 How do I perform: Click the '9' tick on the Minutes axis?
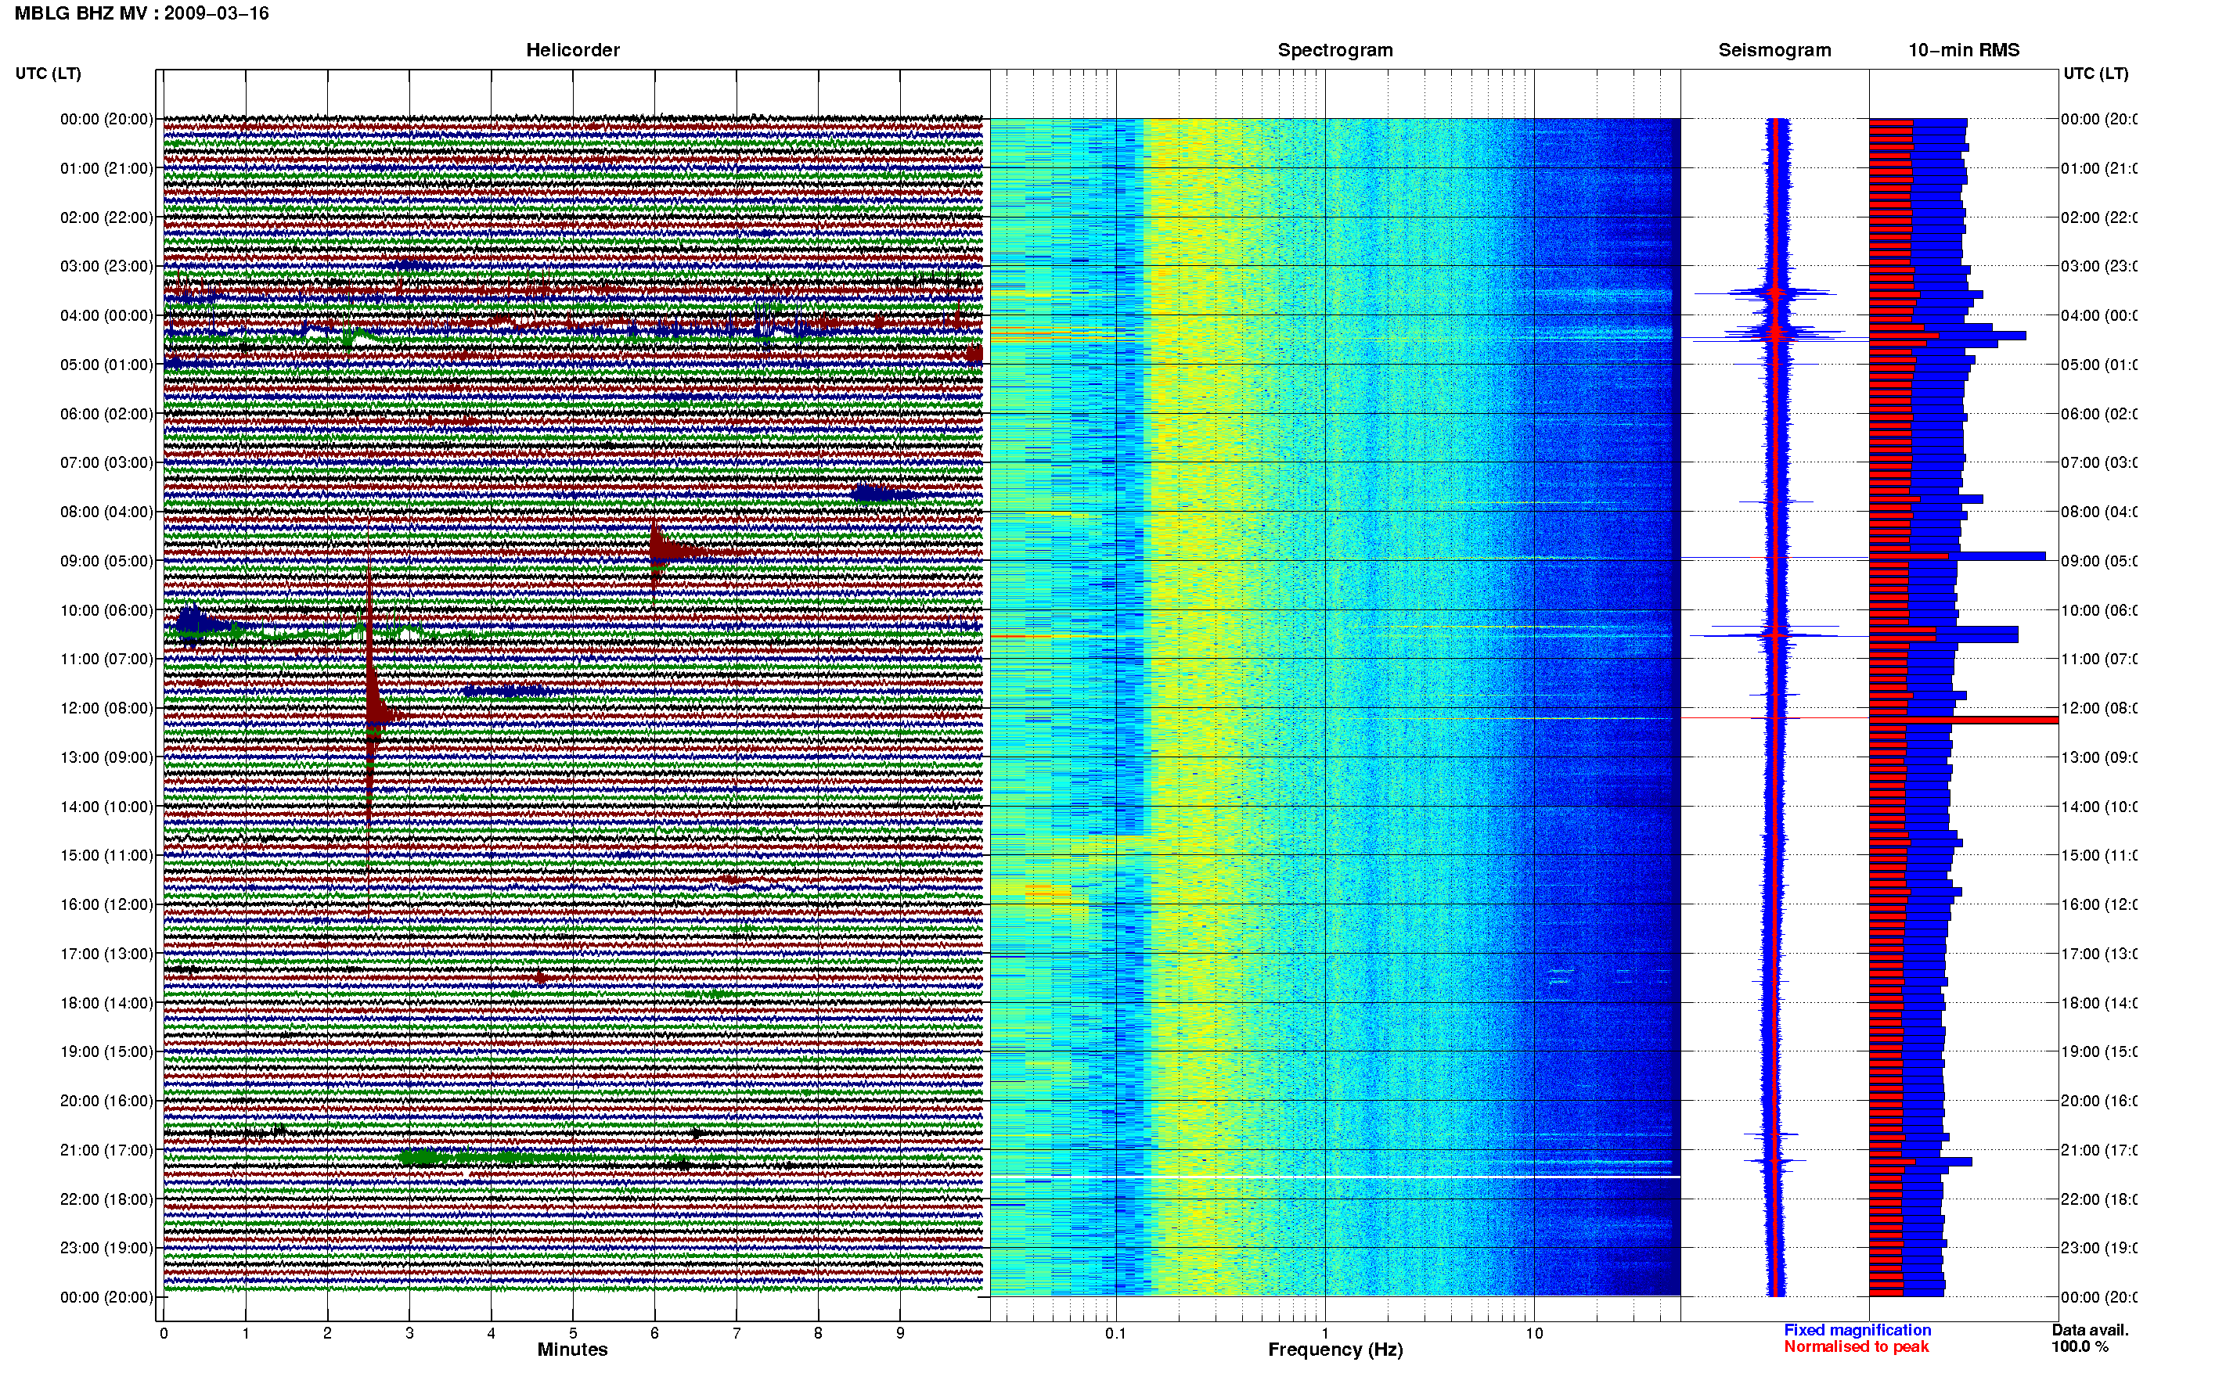[900, 1333]
